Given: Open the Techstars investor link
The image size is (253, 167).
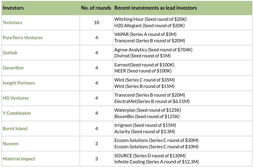Looking at the screenshot, I should coord(12,23).
